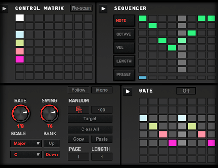Open the random Target selector
This screenshot has width=218, height=168.
pos(90,119)
